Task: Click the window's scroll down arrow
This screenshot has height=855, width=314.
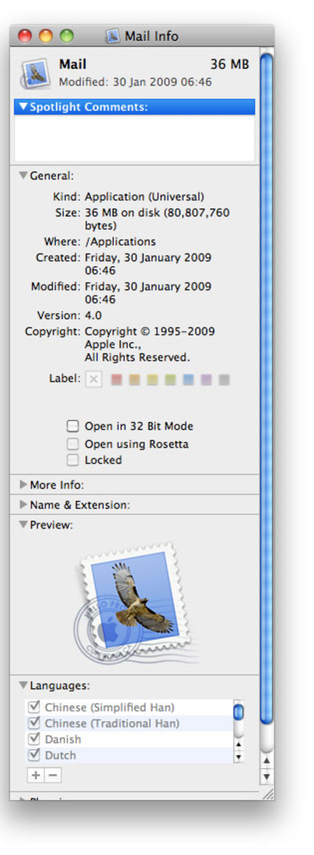Action: [266, 777]
